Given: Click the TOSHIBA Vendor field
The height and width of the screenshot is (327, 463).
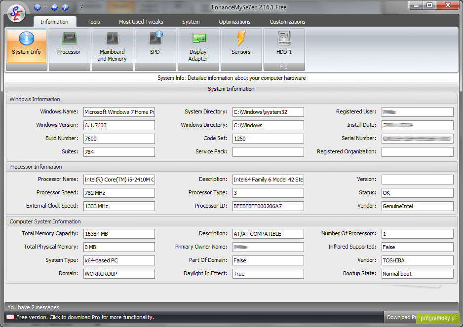Looking at the screenshot, I should (x=418, y=260).
